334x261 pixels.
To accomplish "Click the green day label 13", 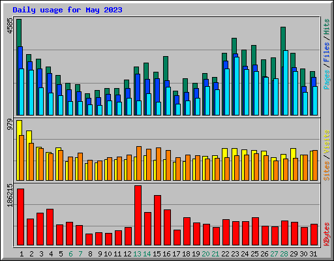I will 137,254.
